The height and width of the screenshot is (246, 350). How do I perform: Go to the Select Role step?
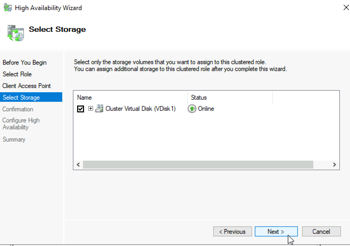pos(17,74)
